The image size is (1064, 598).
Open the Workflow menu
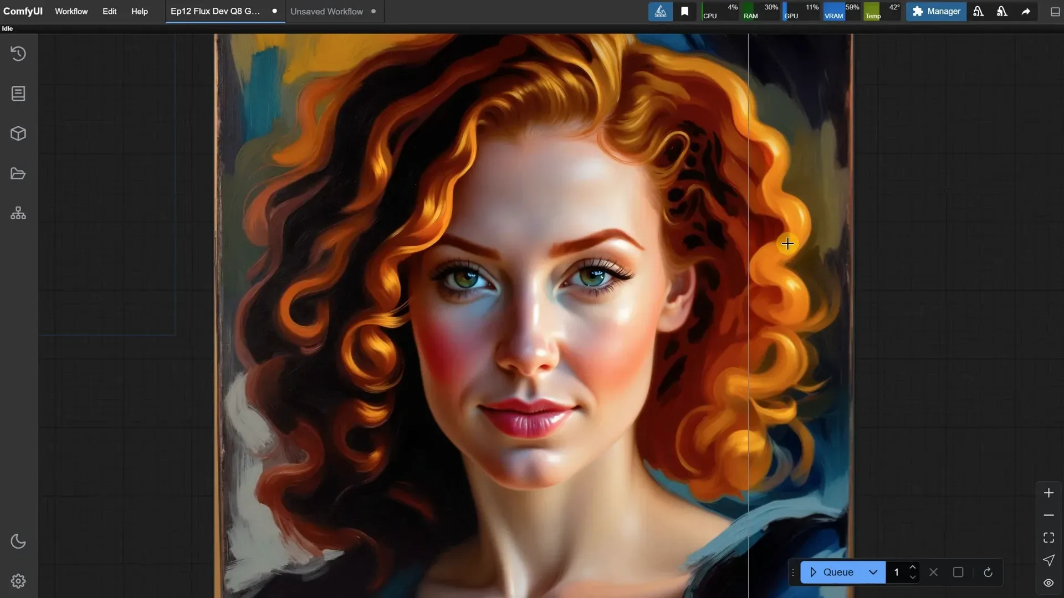(71, 12)
